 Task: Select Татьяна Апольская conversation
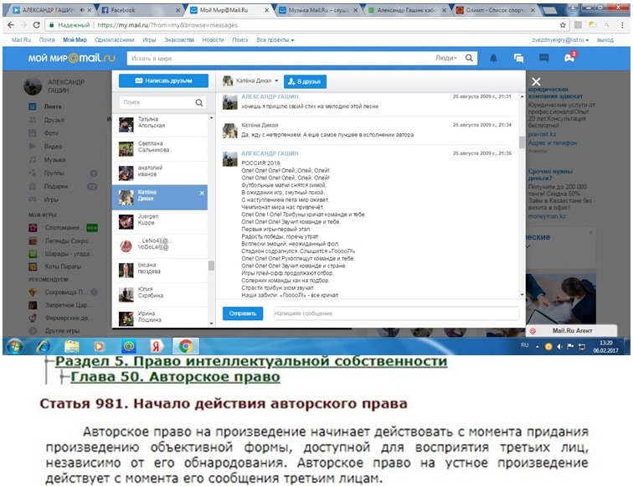point(160,125)
